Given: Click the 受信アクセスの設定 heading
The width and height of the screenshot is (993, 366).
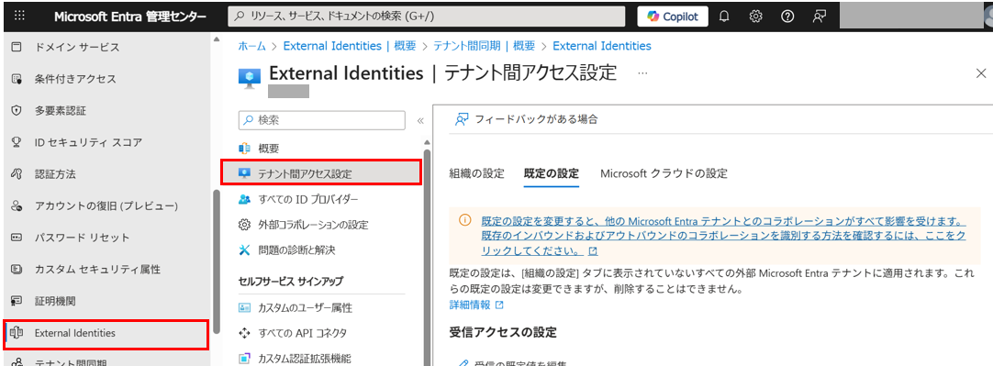Looking at the screenshot, I should click(503, 332).
